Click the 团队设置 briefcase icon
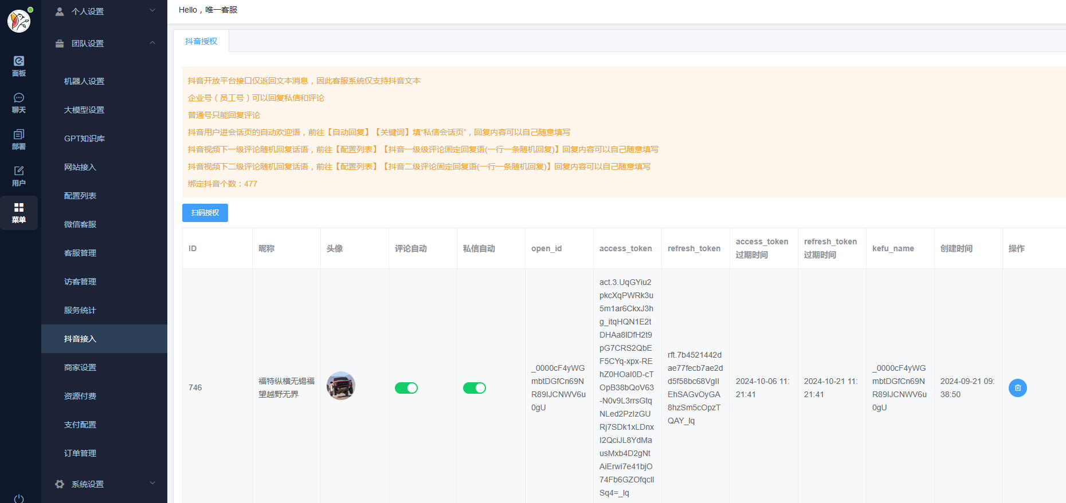Image resolution: width=1066 pixels, height=503 pixels. coord(60,43)
